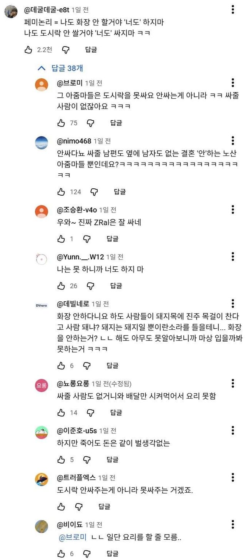Viewport: 246px width, 560px height.
Task: Collapse the 답글 38개 replies thread
Action: [60, 68]
